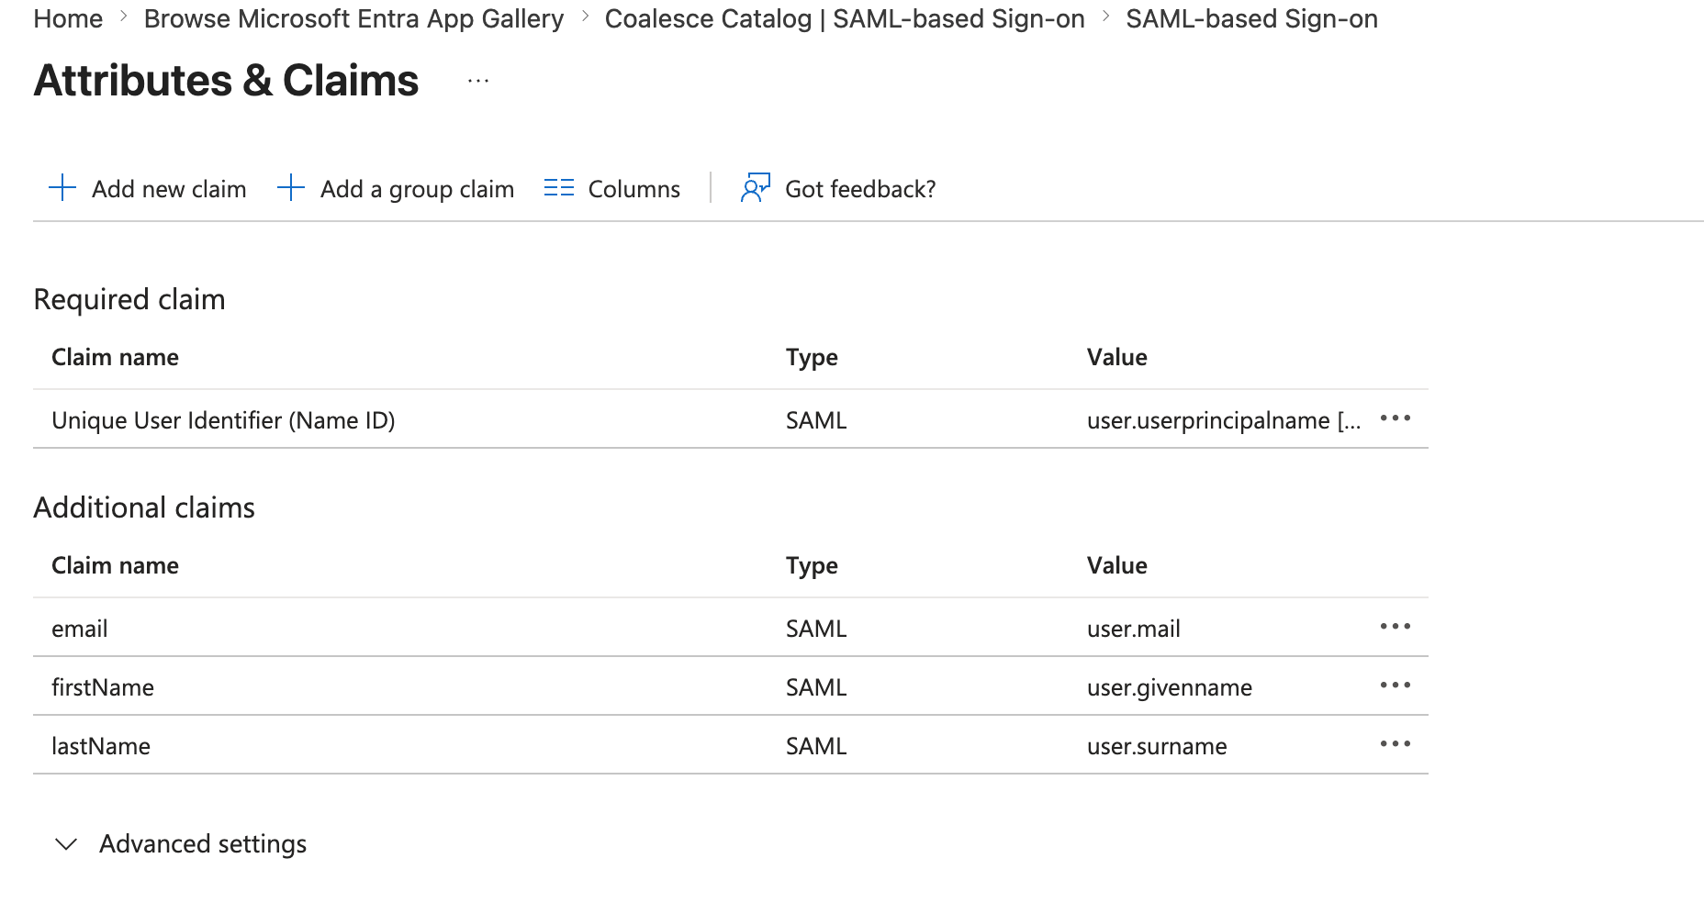The image size is (1704, 914).
Task: Go to Home in the breadcrumb
Action: [x=68, y=19]
